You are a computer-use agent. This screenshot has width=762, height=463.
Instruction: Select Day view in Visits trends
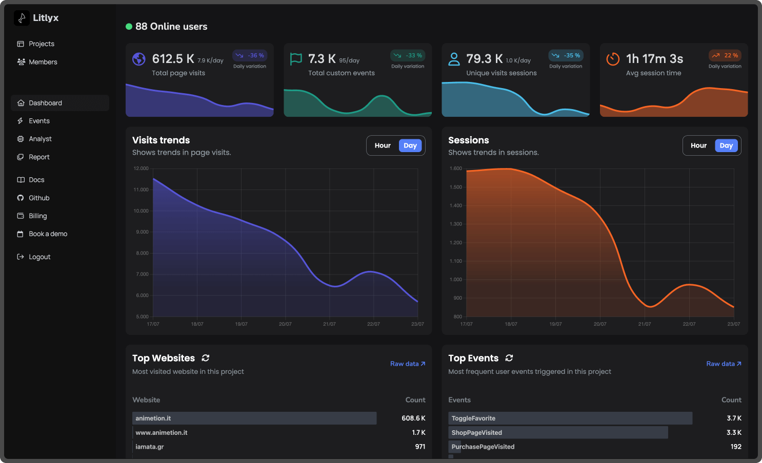click(410, 145)
